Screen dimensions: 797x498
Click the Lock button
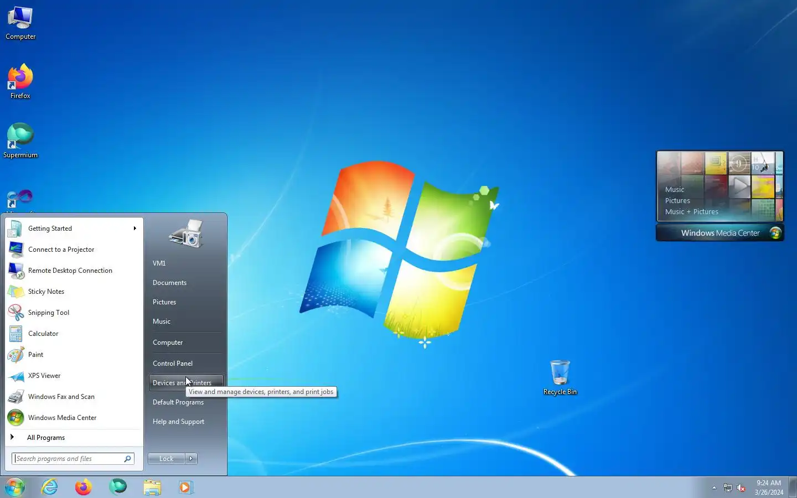(167, 459)
